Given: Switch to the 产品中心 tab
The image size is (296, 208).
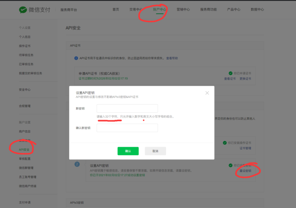Looking at the screenshot, I should (x=234, y=9).
